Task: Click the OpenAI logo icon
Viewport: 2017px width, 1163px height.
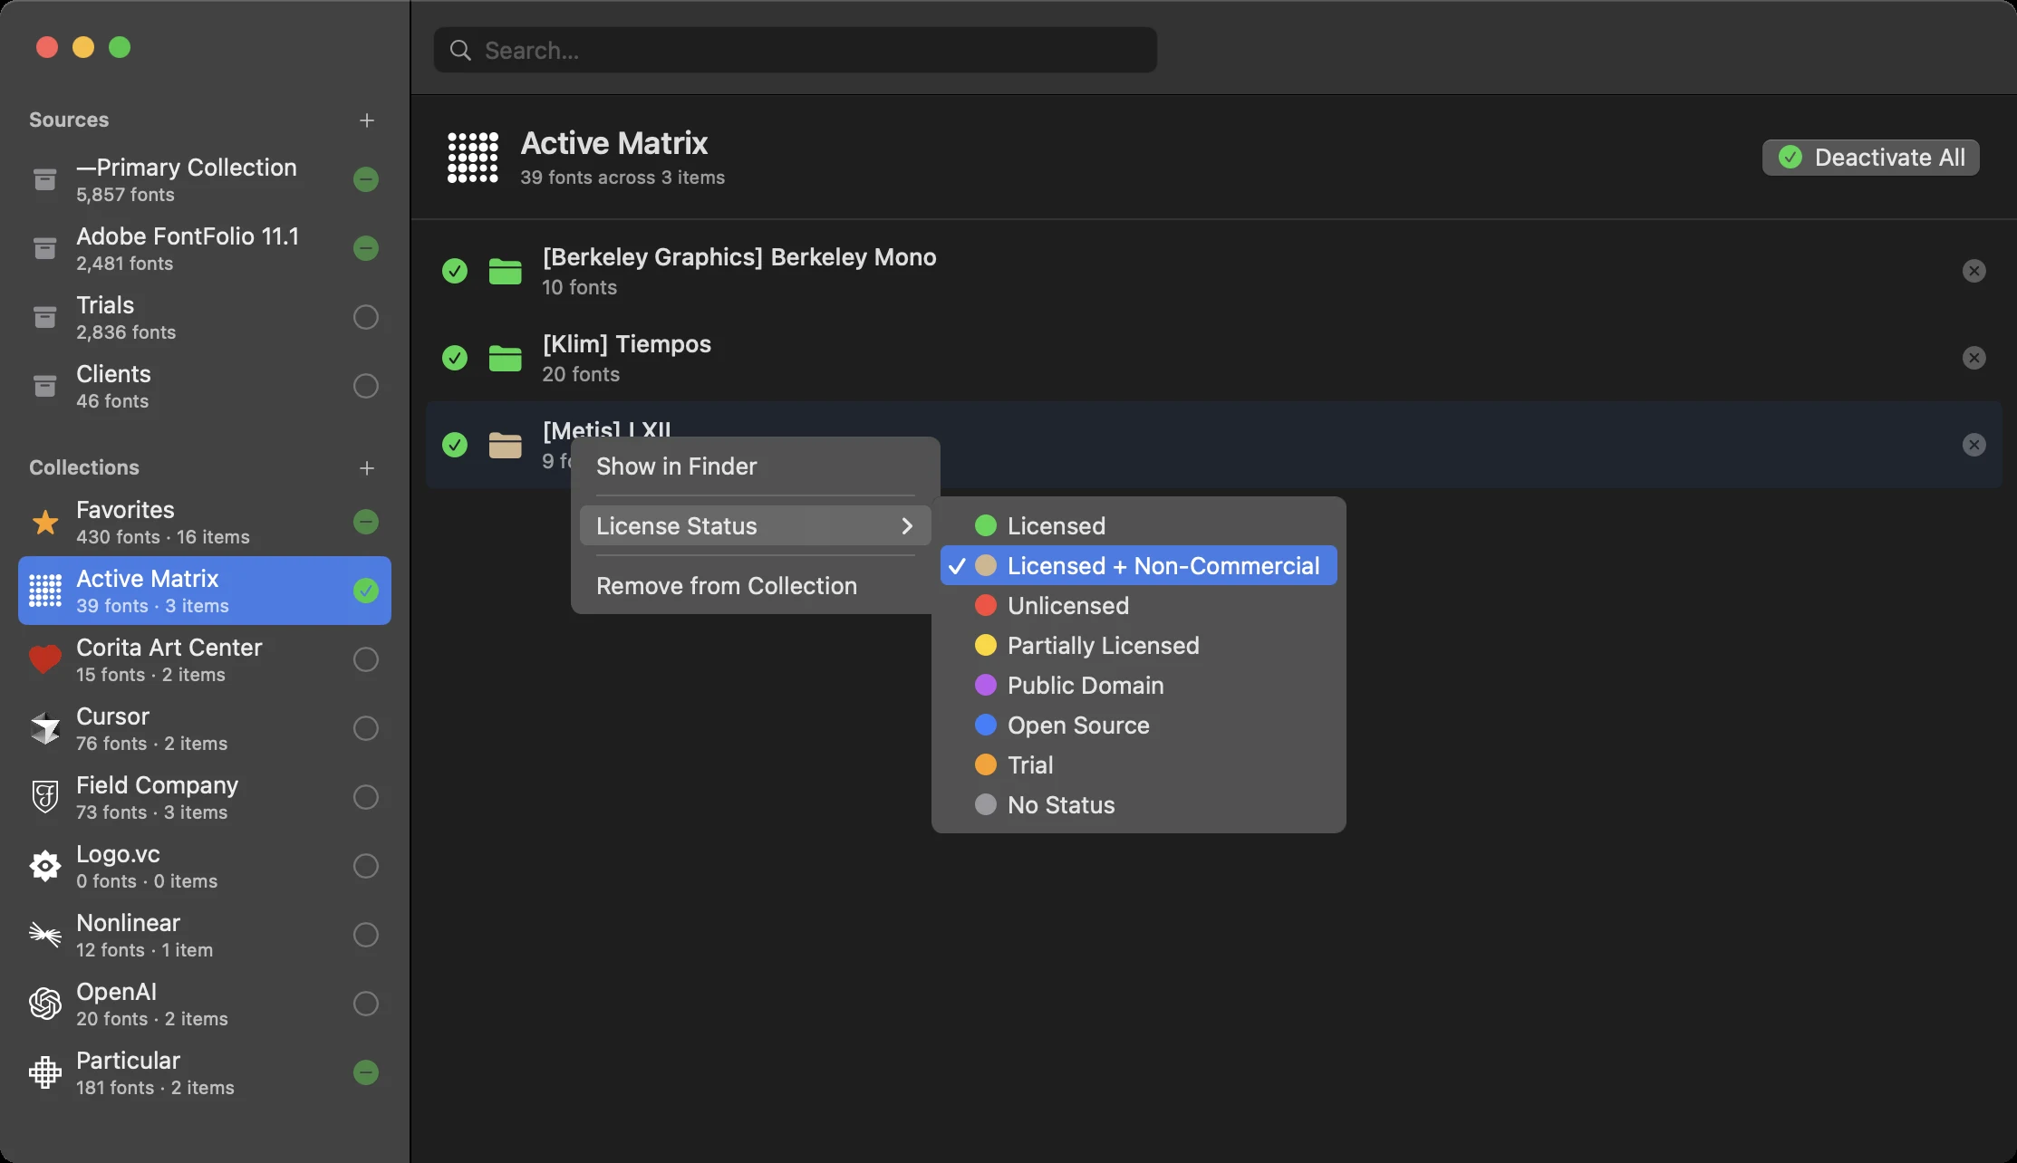Action: click(45, 1004)
